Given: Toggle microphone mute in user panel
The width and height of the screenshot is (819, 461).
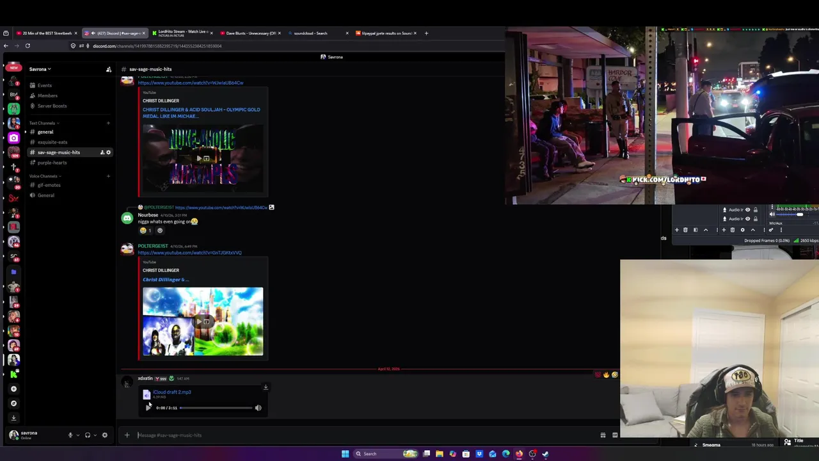Looking at the screenshot, I should click(x=70, y=435).
